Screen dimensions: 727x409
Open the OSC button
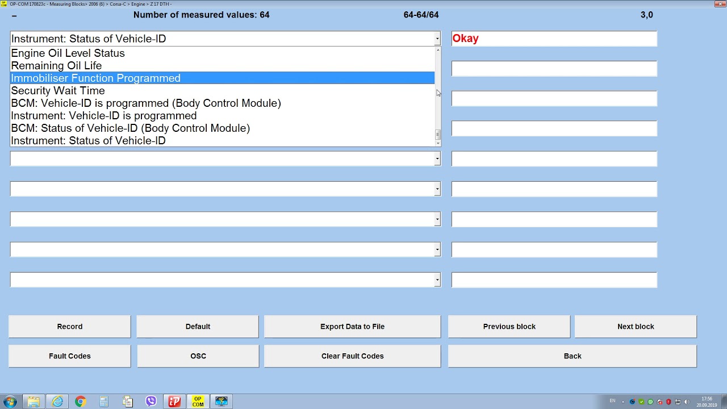click(198, 356)
